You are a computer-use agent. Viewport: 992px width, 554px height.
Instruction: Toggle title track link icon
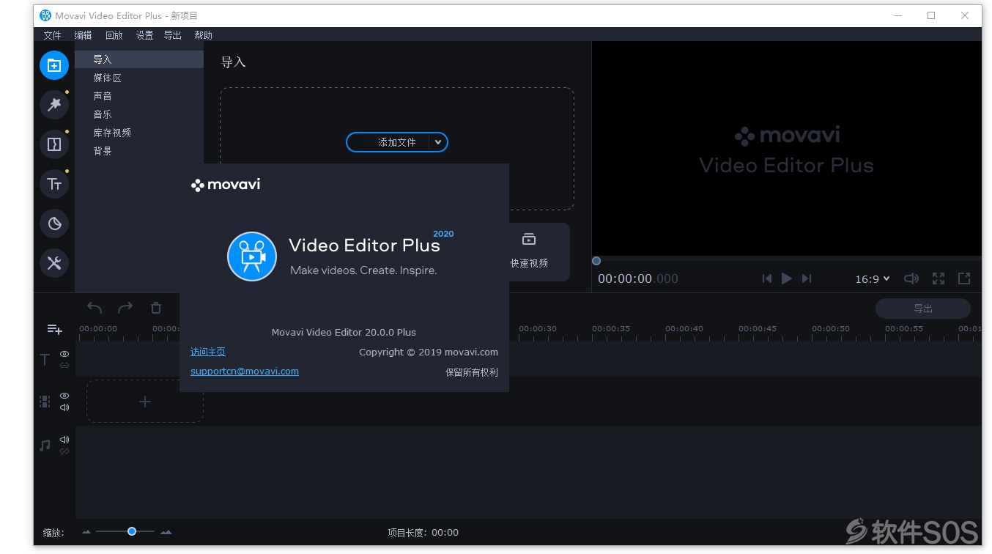click(x=64, y=365)
